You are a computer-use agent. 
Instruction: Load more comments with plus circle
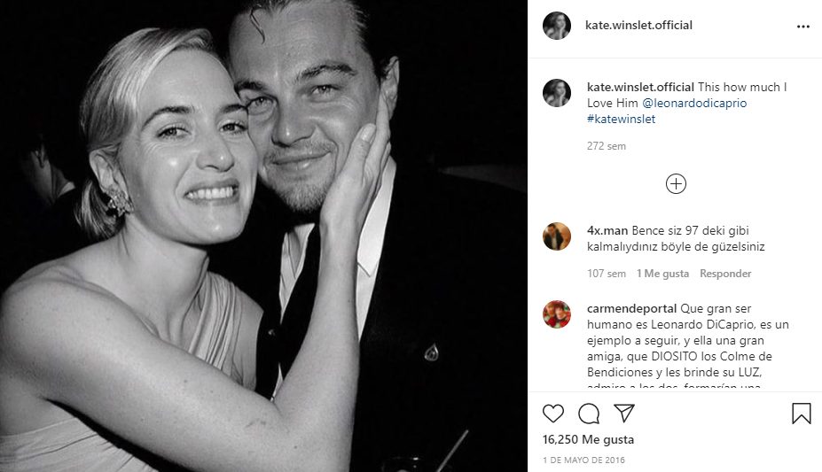(x=676, y=183)
